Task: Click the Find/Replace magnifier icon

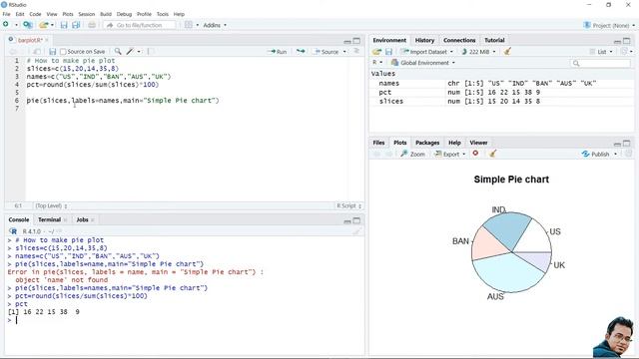Action: tap(118, 51)
